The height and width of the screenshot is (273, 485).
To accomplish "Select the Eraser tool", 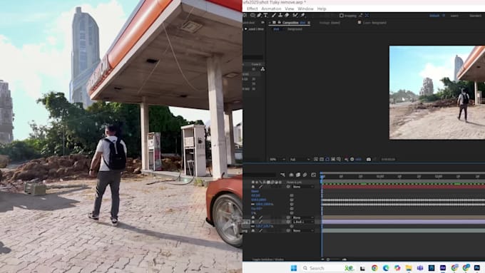I will tap(287, 15).
